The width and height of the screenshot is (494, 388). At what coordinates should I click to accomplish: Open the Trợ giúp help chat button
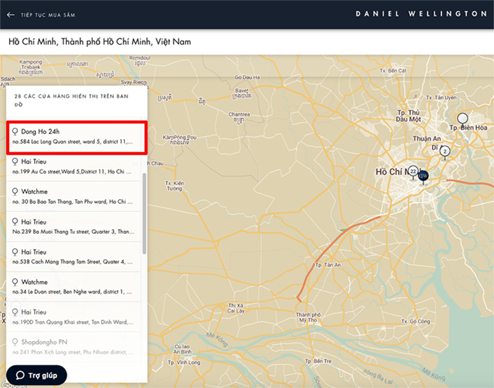37,375
